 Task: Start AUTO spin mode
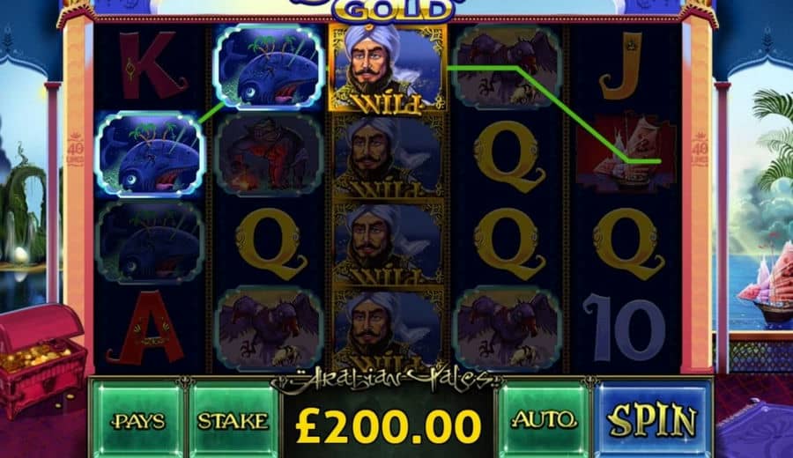click(544, 419)
